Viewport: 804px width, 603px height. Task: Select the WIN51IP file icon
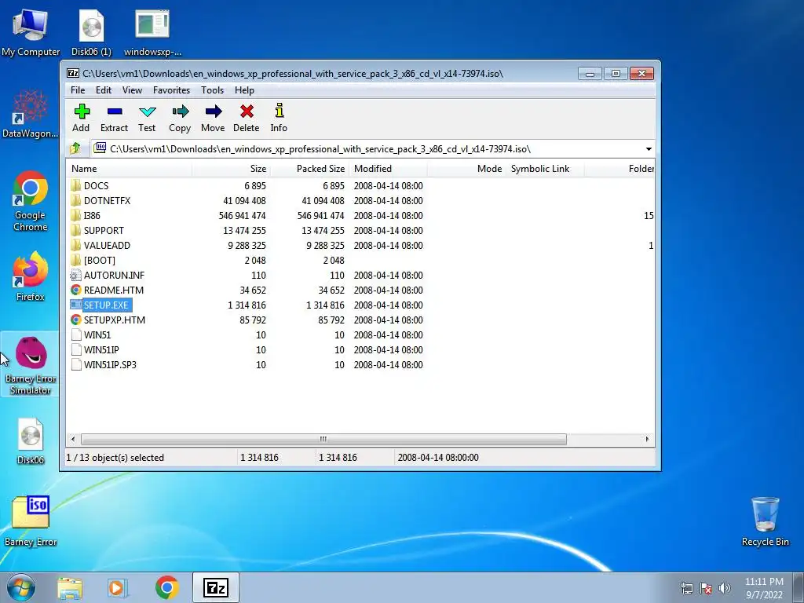coord(76,349)
